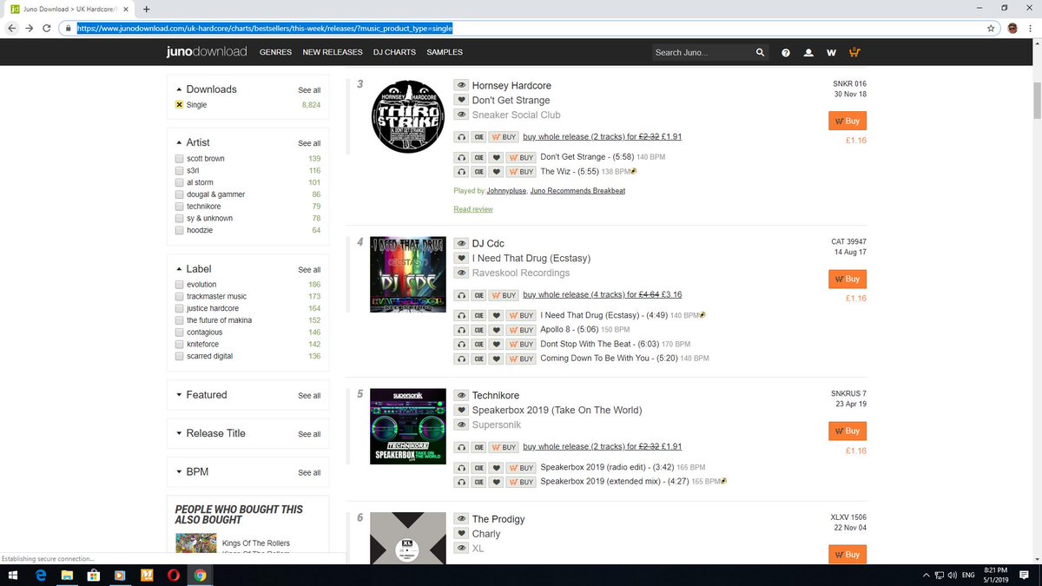Click heart icon beside Don't Get Strange release title
The height and width of the screenshot is (586, 1042).
(461, 100)
